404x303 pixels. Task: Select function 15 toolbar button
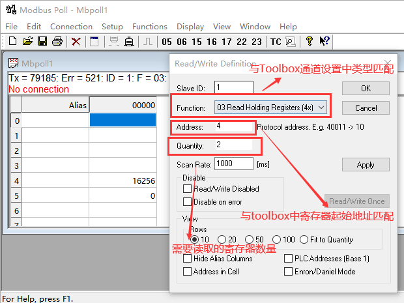click(197, 42)
